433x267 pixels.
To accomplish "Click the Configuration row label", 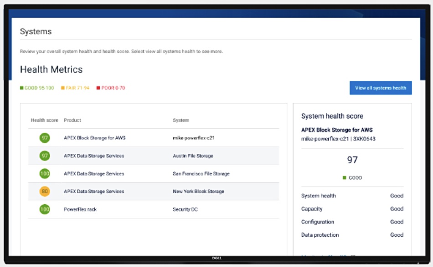I will coord(318,222).
